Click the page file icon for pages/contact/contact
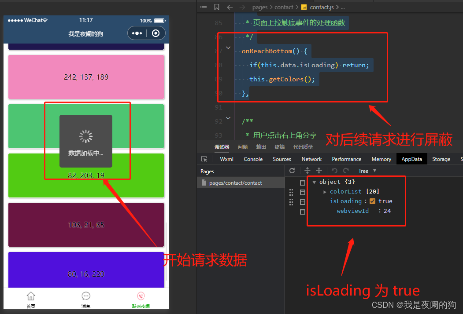This screenshot has width=463, height=314. click(x=204, y=183)
